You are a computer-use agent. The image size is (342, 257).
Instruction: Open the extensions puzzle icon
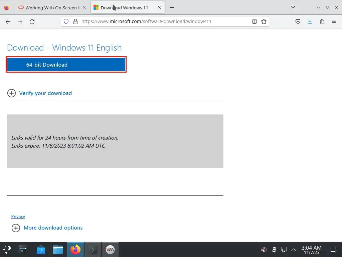pyautogui.click(x=322, y=21)
